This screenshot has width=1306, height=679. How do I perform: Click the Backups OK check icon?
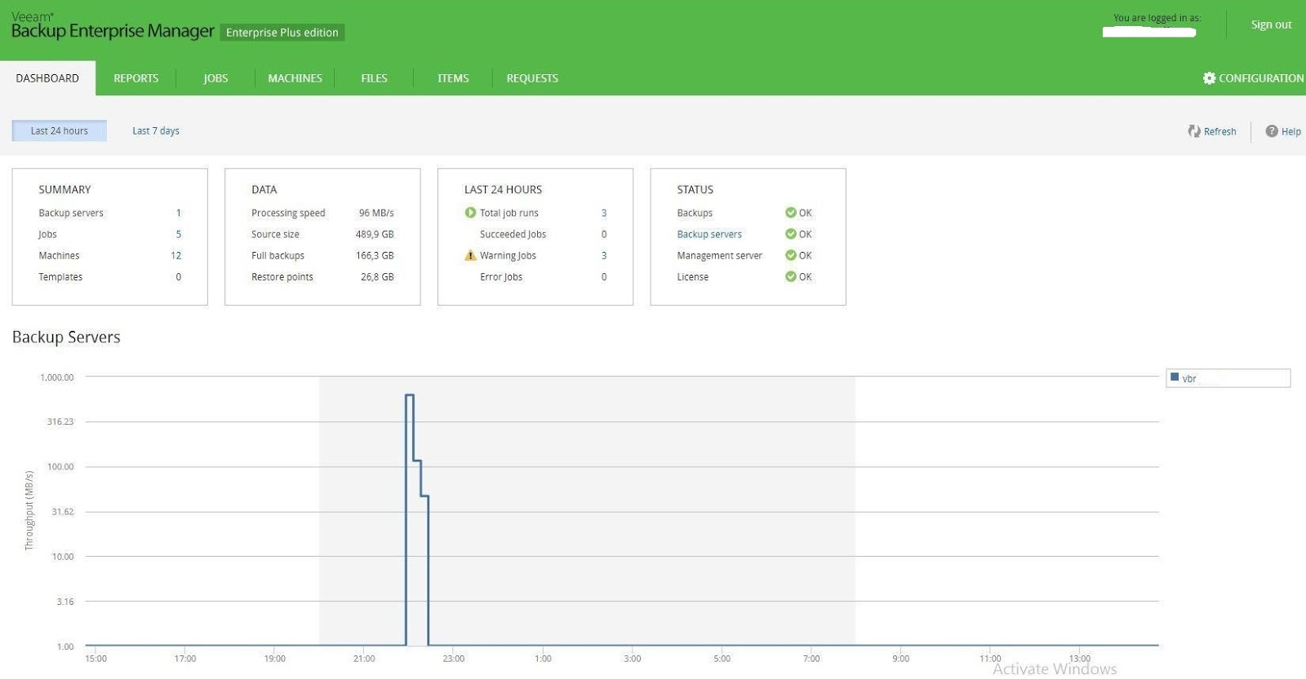pyautogui.click(x=790, y=213)
